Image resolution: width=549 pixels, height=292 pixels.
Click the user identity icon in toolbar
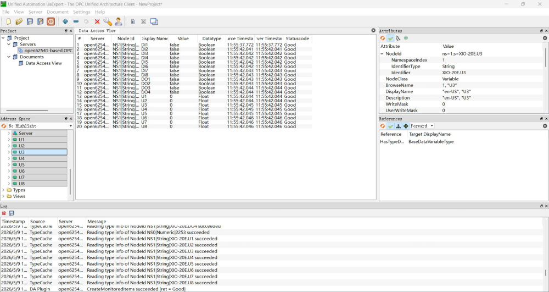click(x=119, y=21)
